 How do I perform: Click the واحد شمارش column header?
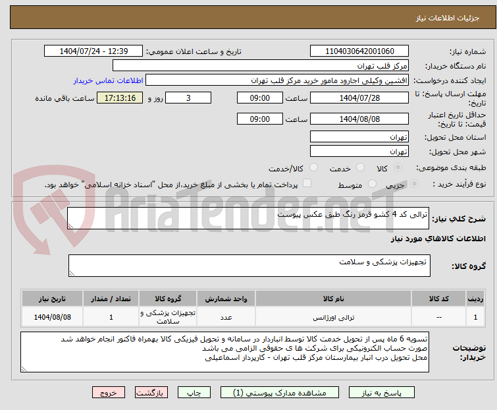226,299
